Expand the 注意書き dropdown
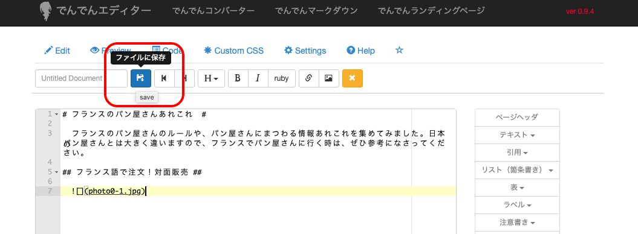 pos(517,223)
